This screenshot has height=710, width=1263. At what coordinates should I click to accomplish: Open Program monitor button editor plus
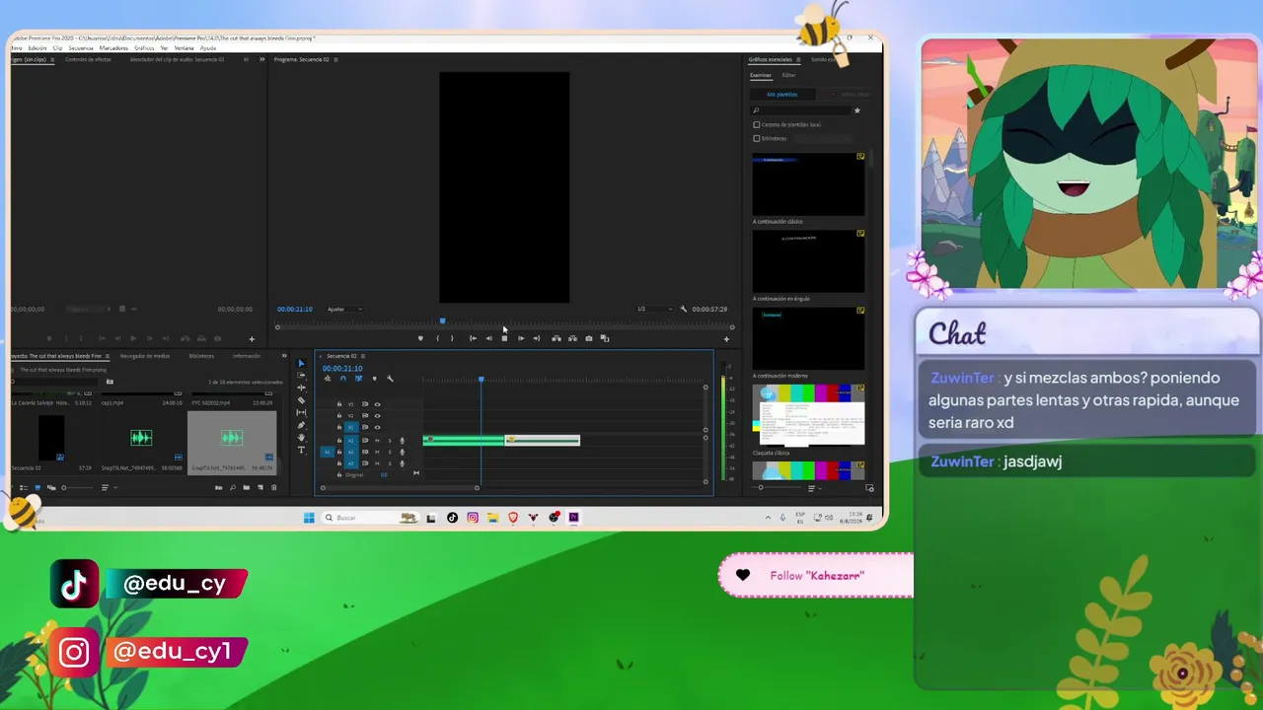tap(726, 339)
